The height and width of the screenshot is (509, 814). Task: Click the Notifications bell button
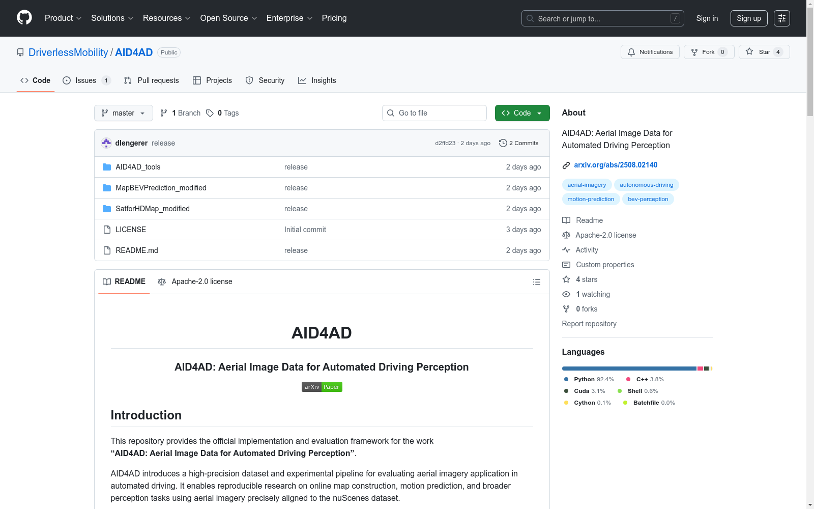650,52
